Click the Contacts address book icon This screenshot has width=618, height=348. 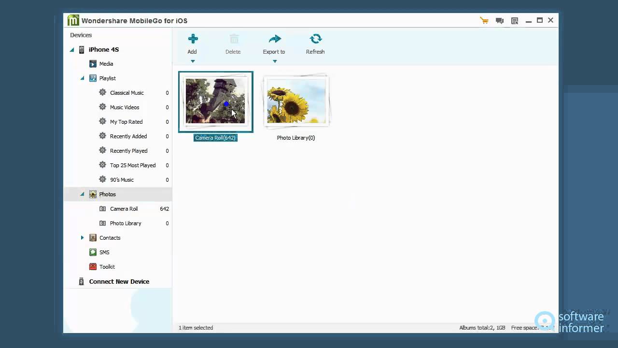(93, 238)
